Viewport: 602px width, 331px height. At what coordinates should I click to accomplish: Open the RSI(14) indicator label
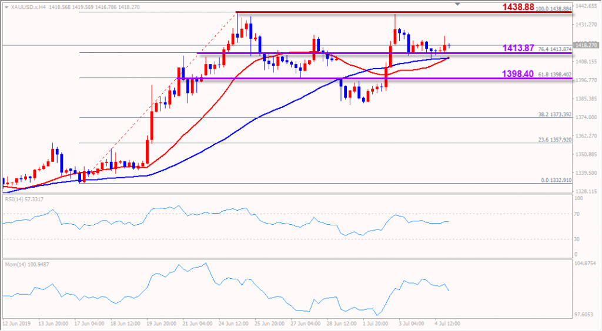(25, 200)
